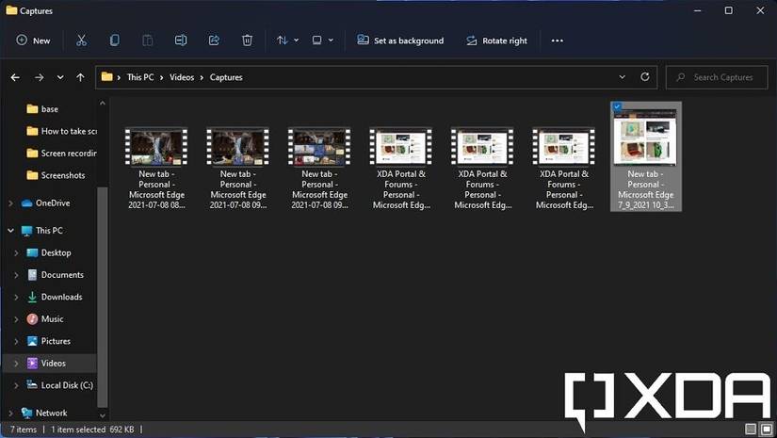
Task: Click the Cut scissors icon
Action: (x=81, y=41)
